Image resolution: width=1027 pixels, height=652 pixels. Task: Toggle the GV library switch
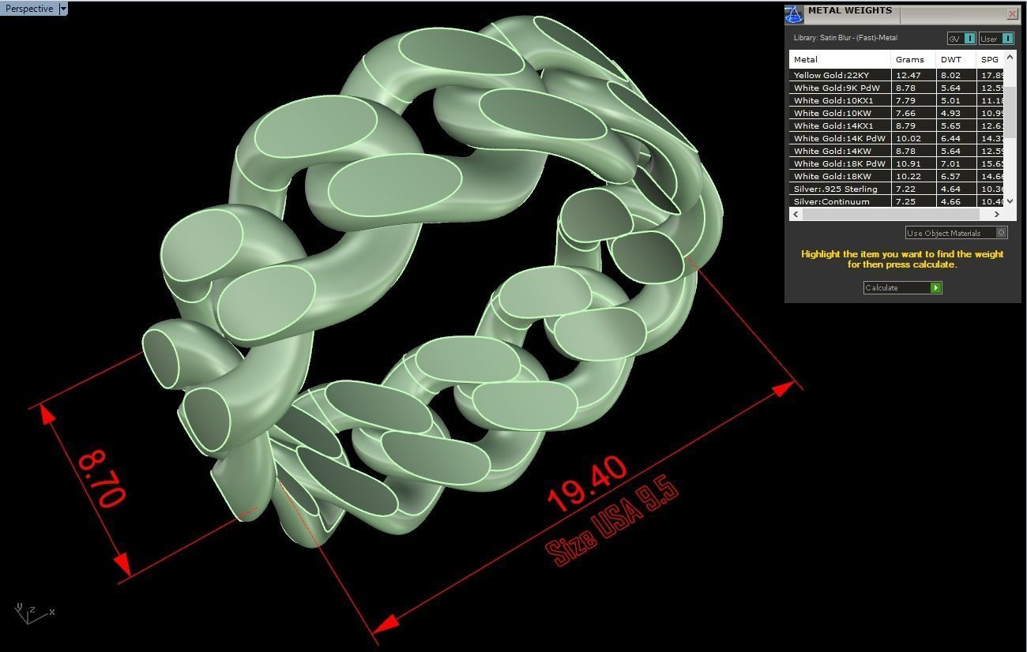[x=961, y=38]
